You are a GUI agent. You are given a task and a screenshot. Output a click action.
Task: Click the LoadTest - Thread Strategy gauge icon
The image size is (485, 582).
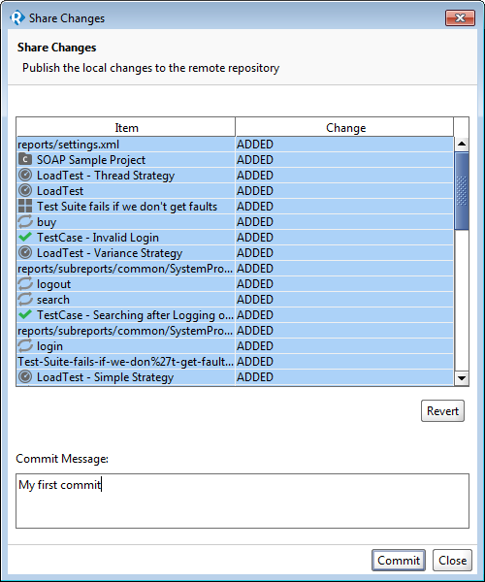tap(25, 176)
